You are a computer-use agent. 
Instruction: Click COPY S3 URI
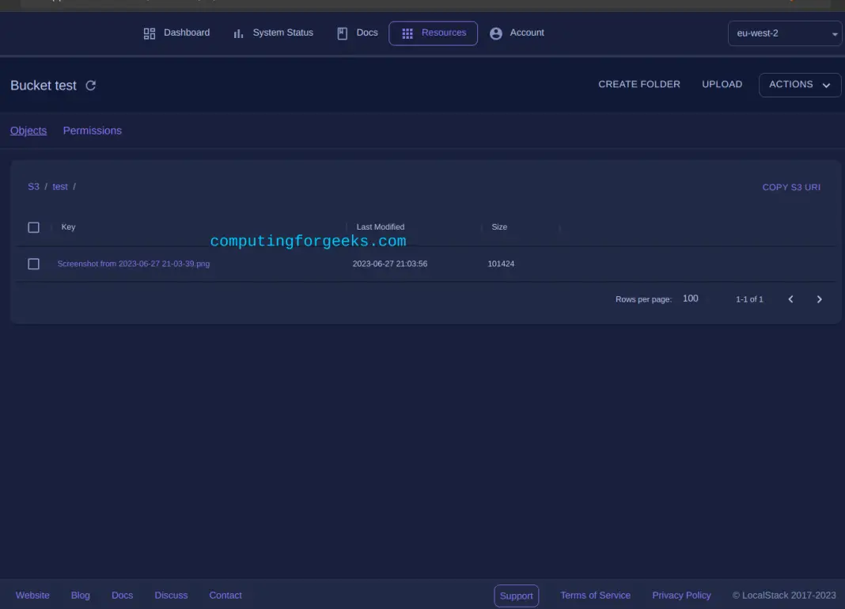790,188
